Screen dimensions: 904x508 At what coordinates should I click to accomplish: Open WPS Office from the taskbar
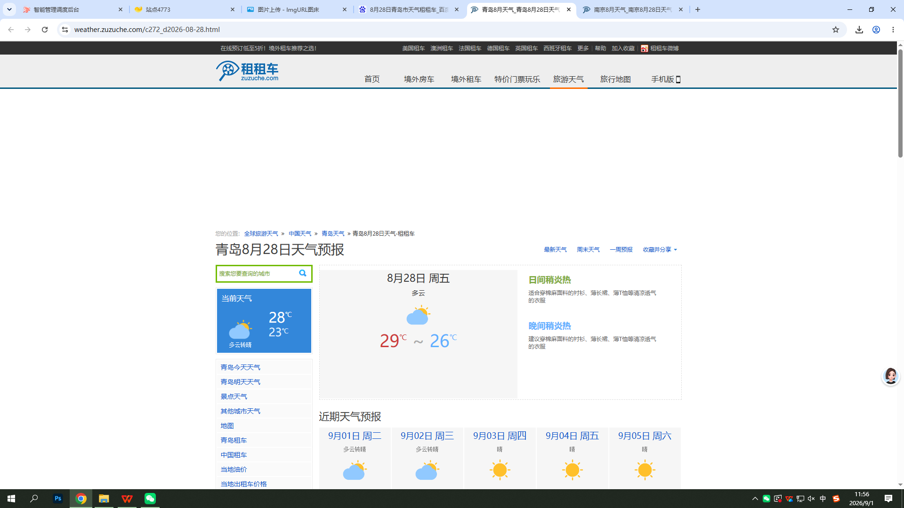127,499
